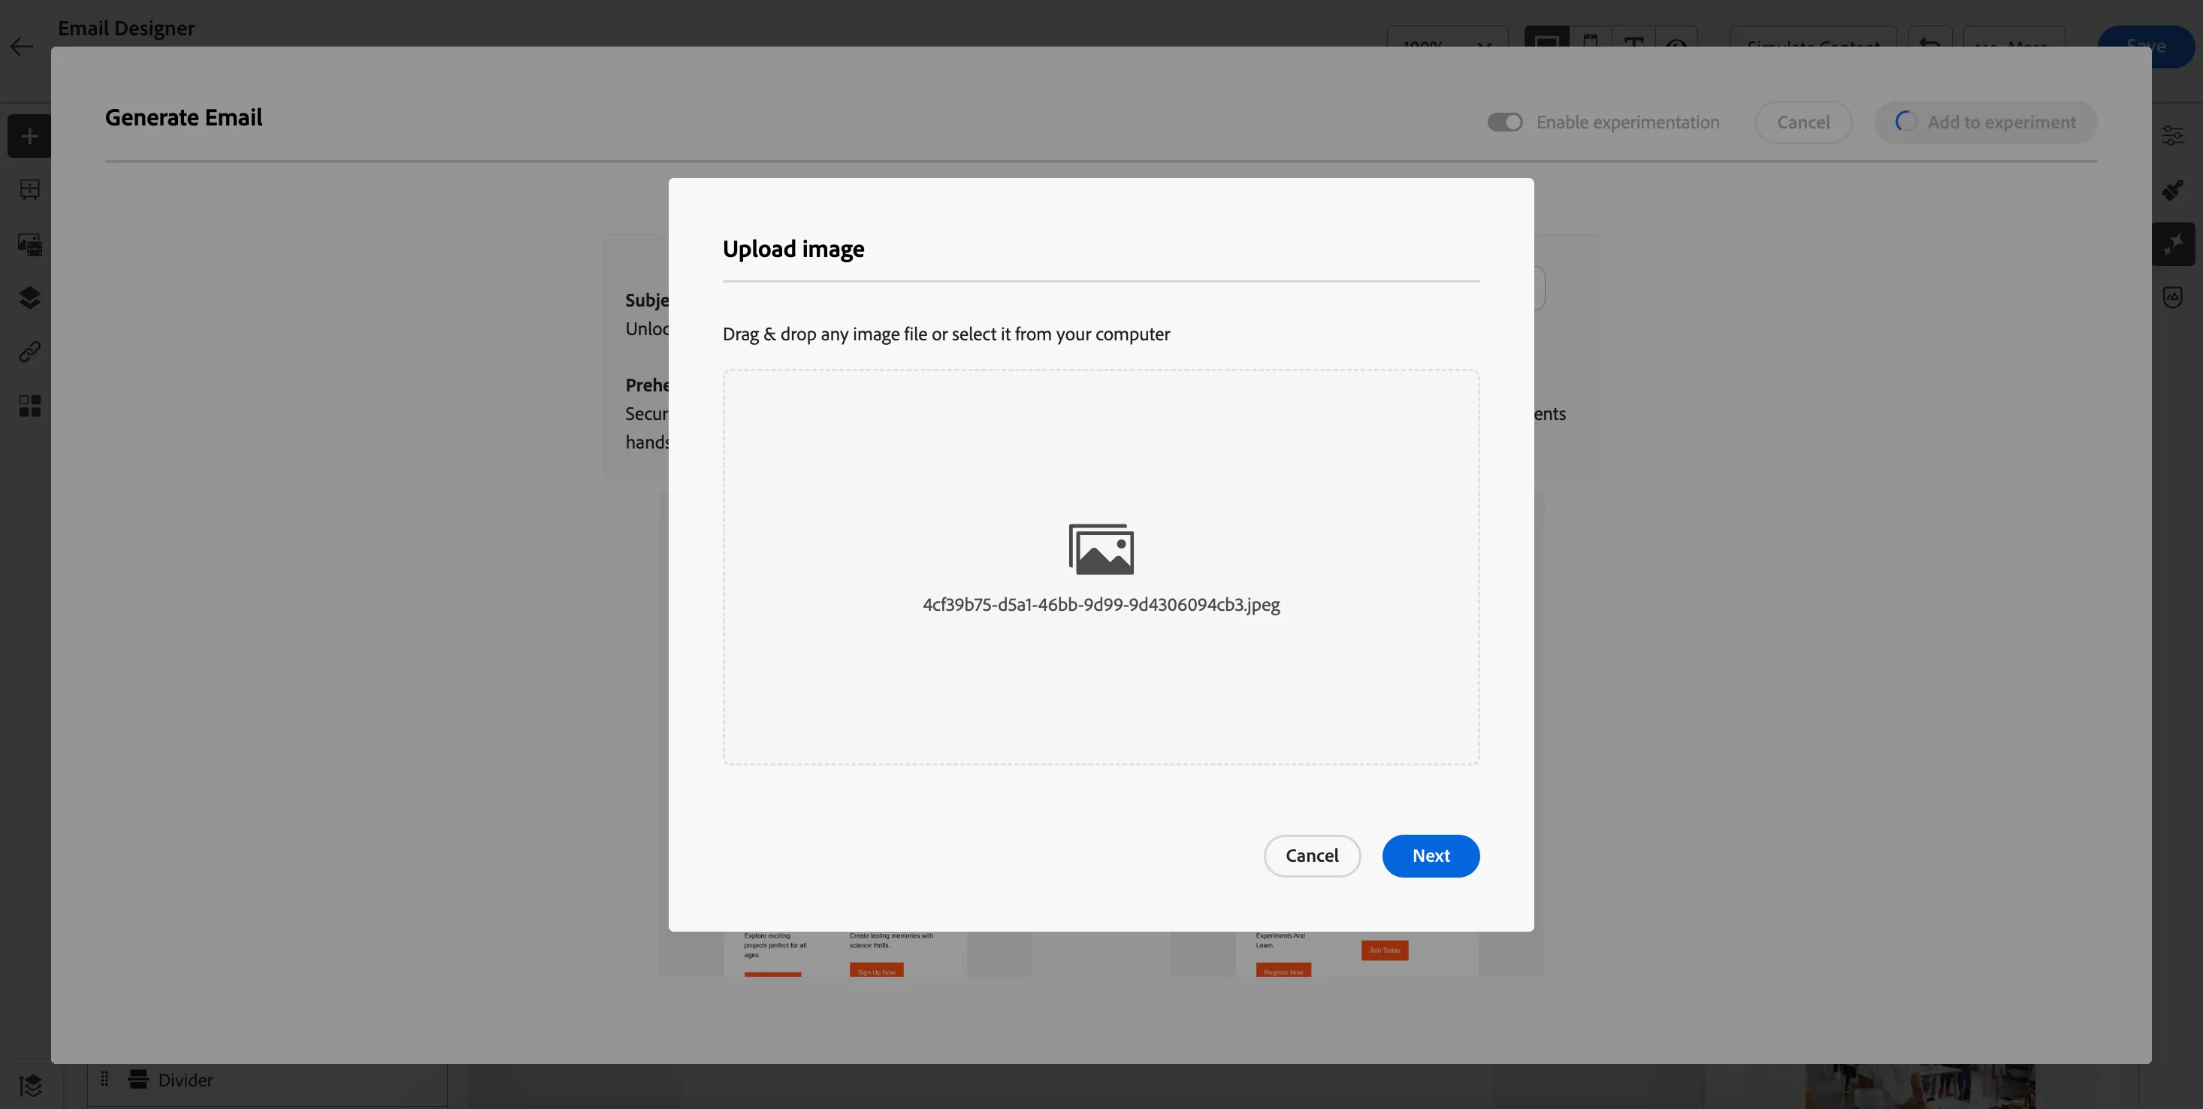Open the Styles paintbrush icon in the right rail
This screenshot has width=2203, height=1109.
pos(2172,190)
